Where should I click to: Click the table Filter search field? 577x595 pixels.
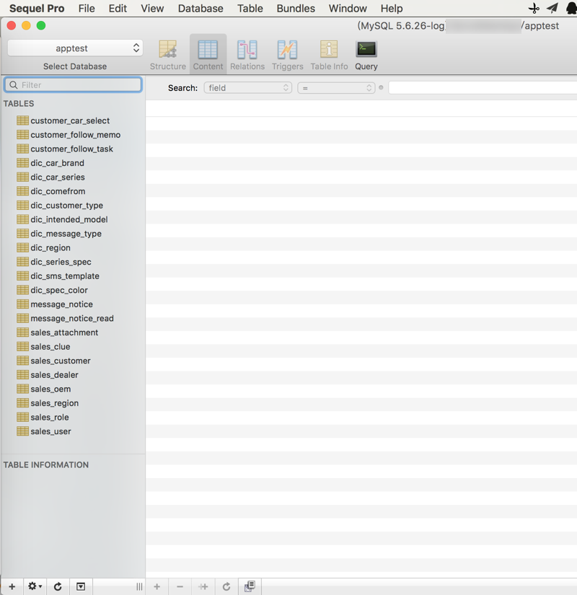[x=74, y=84]
